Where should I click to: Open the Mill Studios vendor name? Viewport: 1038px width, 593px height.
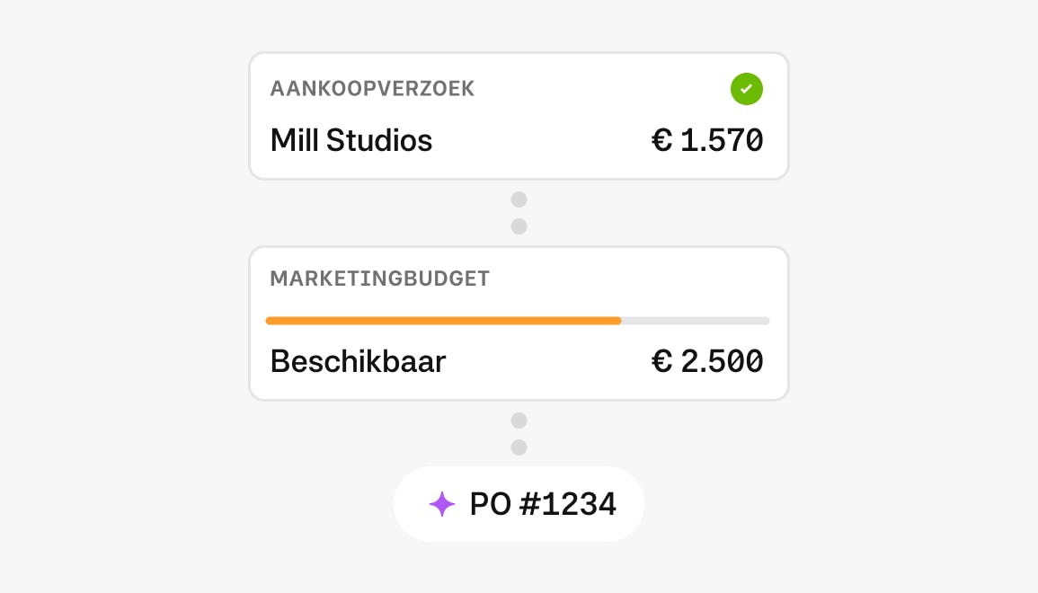[351, 141]
